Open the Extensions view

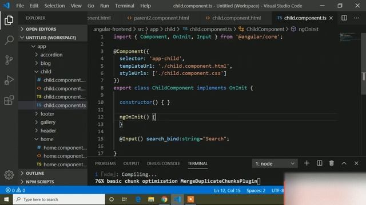coord(9,100)
